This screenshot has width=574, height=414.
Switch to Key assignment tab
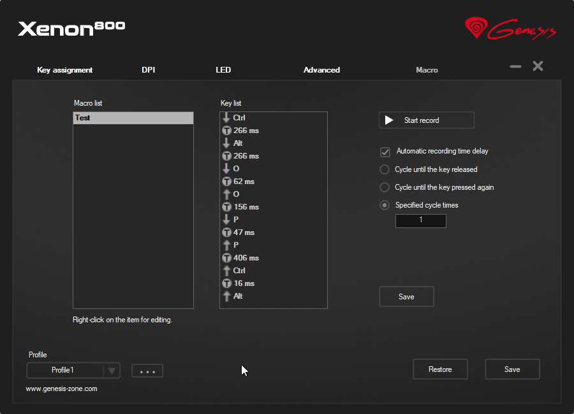pos(65,70)
